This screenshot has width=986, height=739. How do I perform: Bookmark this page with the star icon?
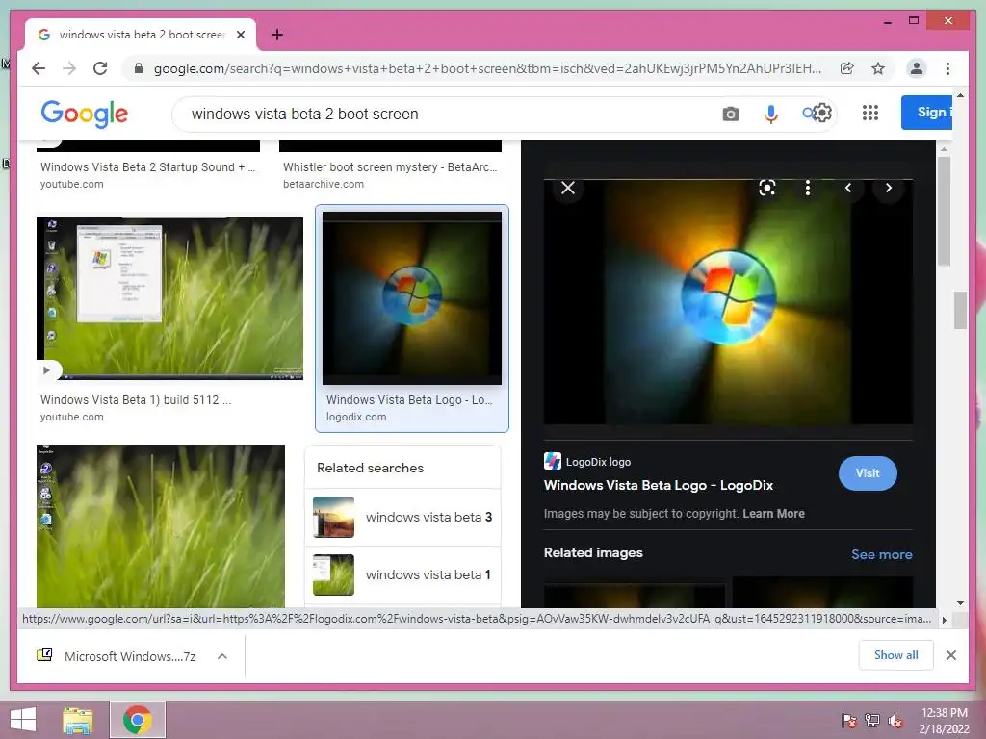(x=878, y=68)
